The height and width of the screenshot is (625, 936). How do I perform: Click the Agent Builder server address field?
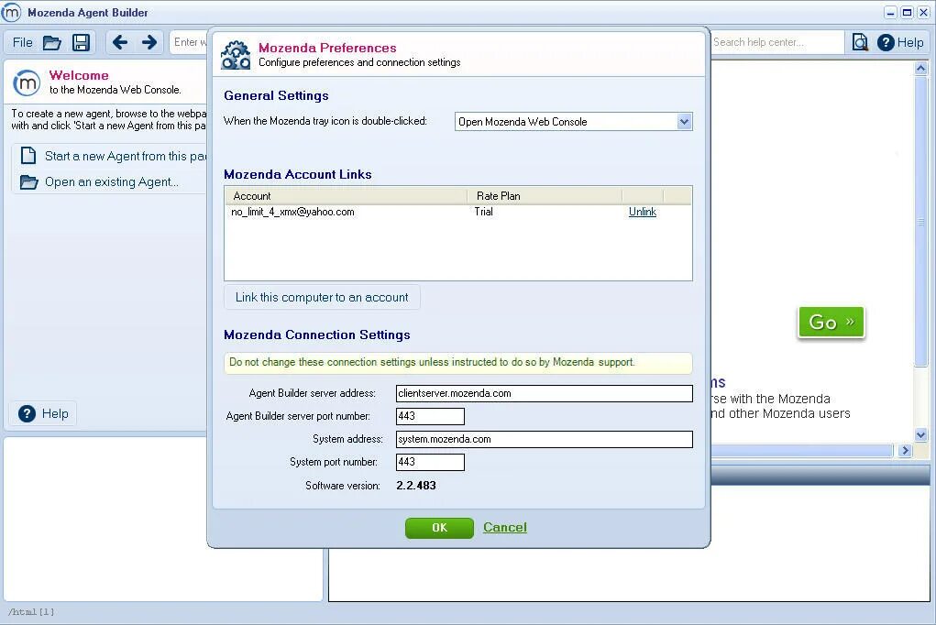(544, 393)
